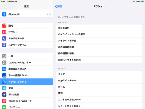Screen dimensions: 145x109
Task: Open スクリーンタイム settings
Action: pos(27,45)
